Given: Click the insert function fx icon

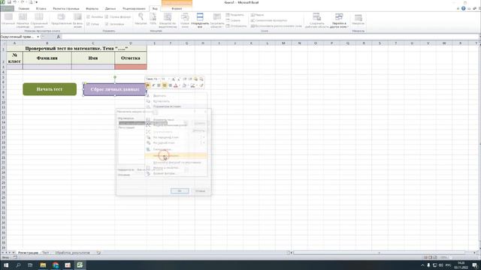Looking at the screenshot, I should click(59, 37).
